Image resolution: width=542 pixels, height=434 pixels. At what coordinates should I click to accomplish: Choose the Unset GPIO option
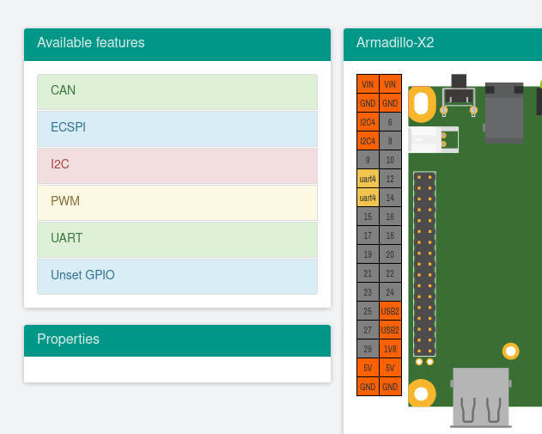point(177,277)
